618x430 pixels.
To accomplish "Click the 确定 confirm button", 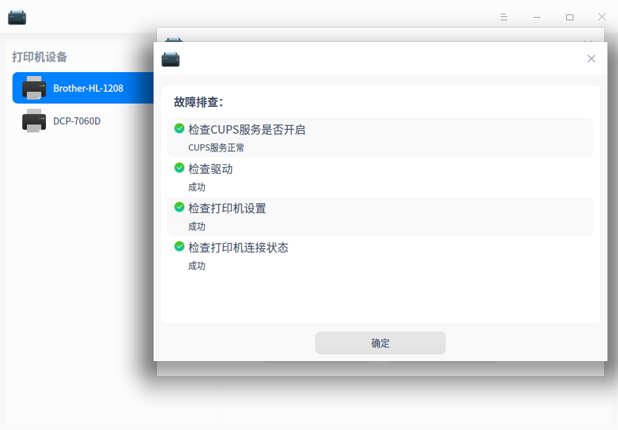I will click(380, 343).
